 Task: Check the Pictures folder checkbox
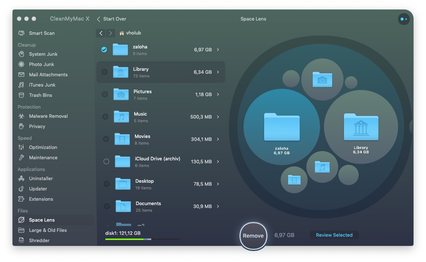coord(105,94)
